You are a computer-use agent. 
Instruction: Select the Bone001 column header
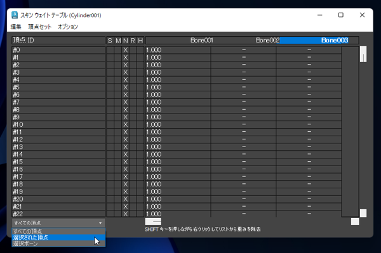202,41
